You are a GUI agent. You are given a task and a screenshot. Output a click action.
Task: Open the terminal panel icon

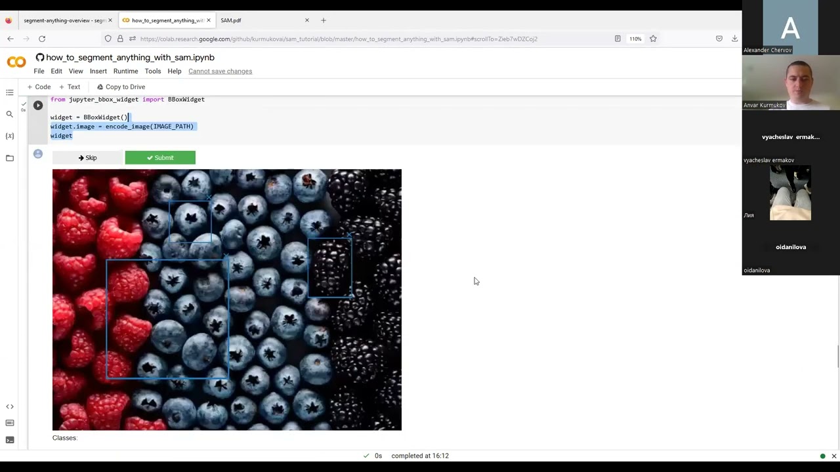pos(10,440)
